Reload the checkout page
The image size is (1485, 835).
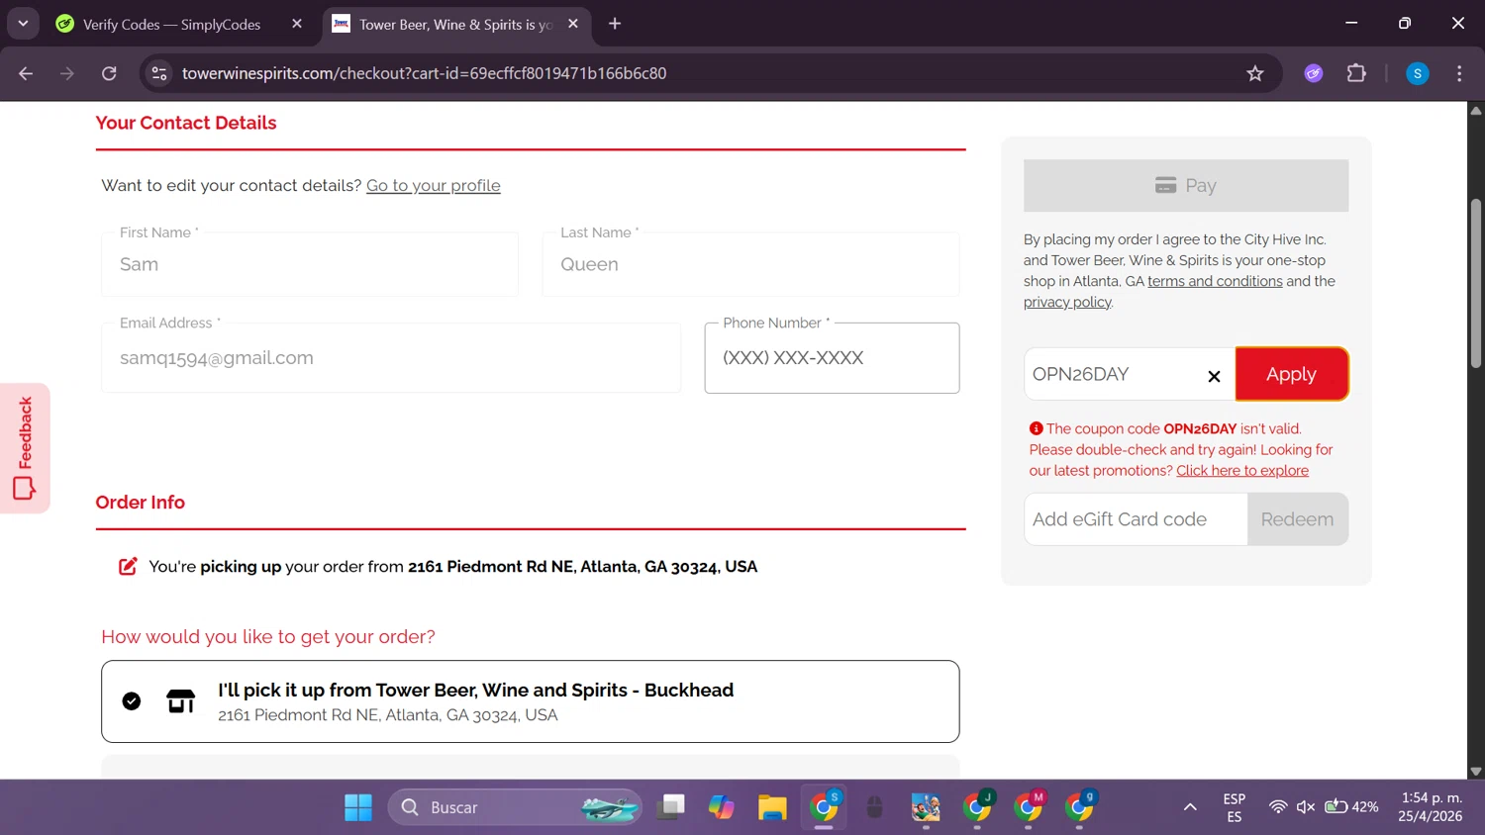click(x=109, y=73)
